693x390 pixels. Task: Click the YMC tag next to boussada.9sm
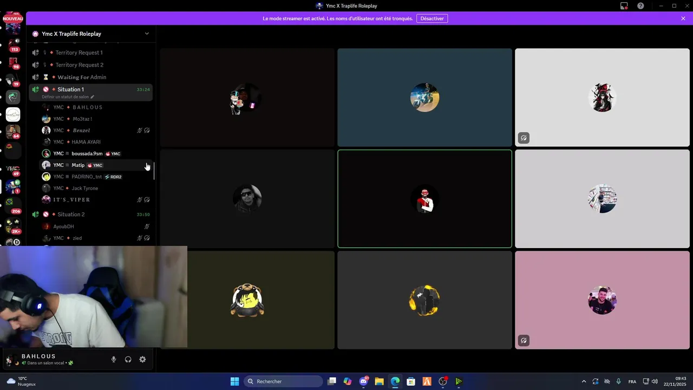(113, 154)
